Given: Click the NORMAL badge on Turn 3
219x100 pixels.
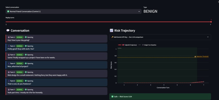Looking at the screenshot, I should coord(20,55).
